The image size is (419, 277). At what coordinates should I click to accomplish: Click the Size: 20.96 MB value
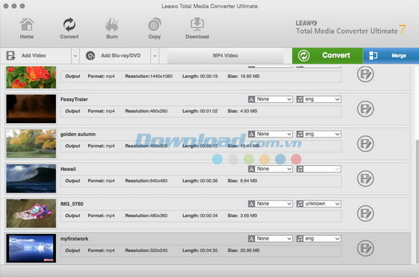(244, 251)
